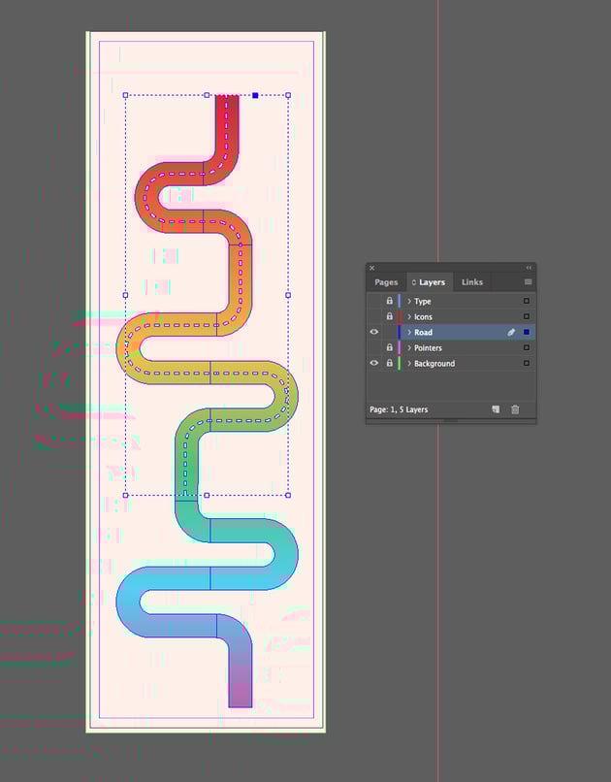Show the Icons layer
Viewport: 611px width, 782px height.
pos(374,316)
